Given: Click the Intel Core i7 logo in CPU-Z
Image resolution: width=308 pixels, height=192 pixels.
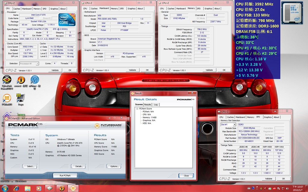Looking at the screenshot, I should coord(67,19).
